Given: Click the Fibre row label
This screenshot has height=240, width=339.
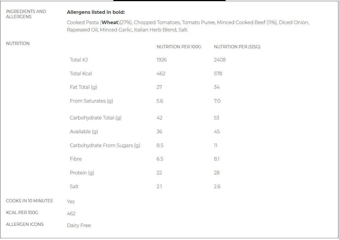Looking at the screenshot, I should pyautogui.click(x=76, y=159).
